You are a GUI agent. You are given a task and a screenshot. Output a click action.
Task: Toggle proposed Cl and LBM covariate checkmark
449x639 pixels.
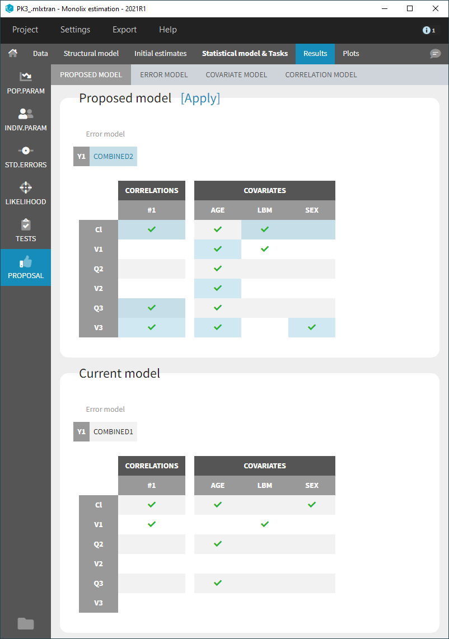265,229
